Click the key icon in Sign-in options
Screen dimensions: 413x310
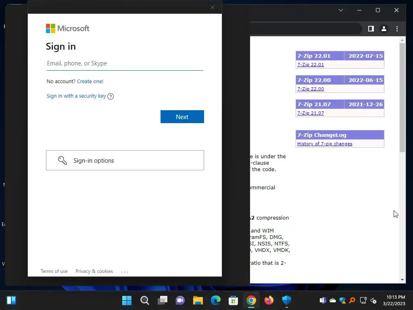tap(63, 160)
